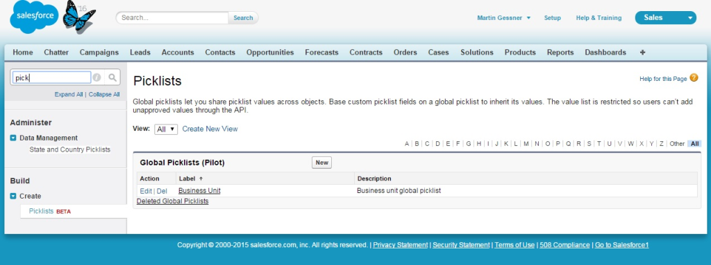Open the Chatter tab

tap(56, 53)
